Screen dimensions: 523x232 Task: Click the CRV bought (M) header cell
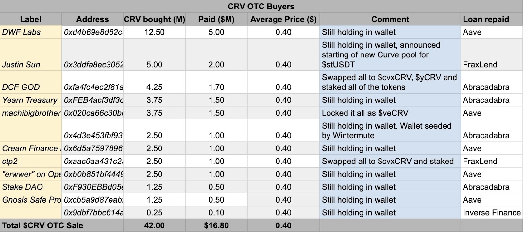tap(155, 19)
